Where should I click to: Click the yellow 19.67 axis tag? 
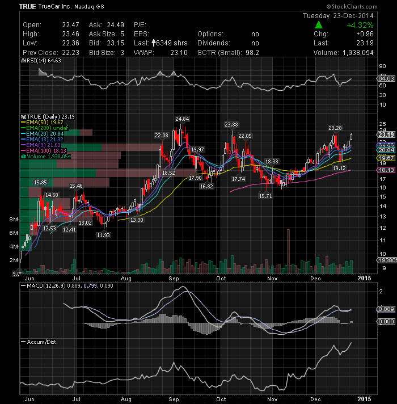click(x=386, y=158)
